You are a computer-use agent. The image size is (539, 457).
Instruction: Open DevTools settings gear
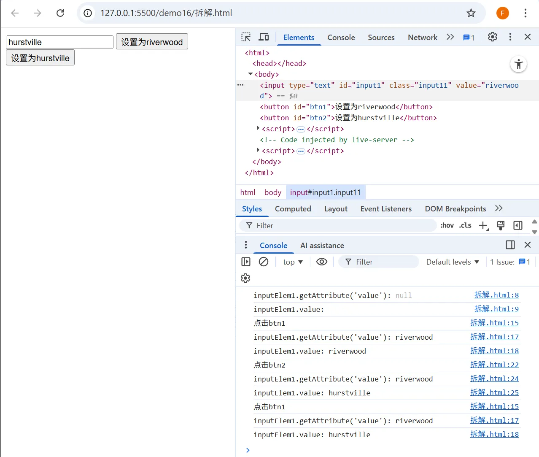[x=492, y=37]
